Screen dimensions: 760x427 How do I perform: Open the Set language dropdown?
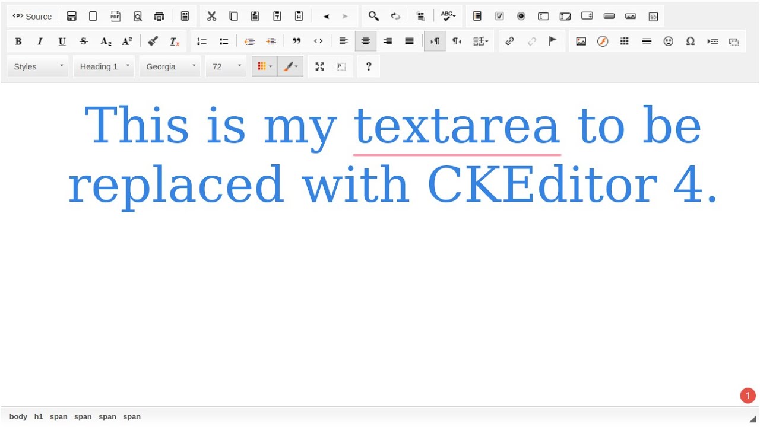click(x=480, y=41)
